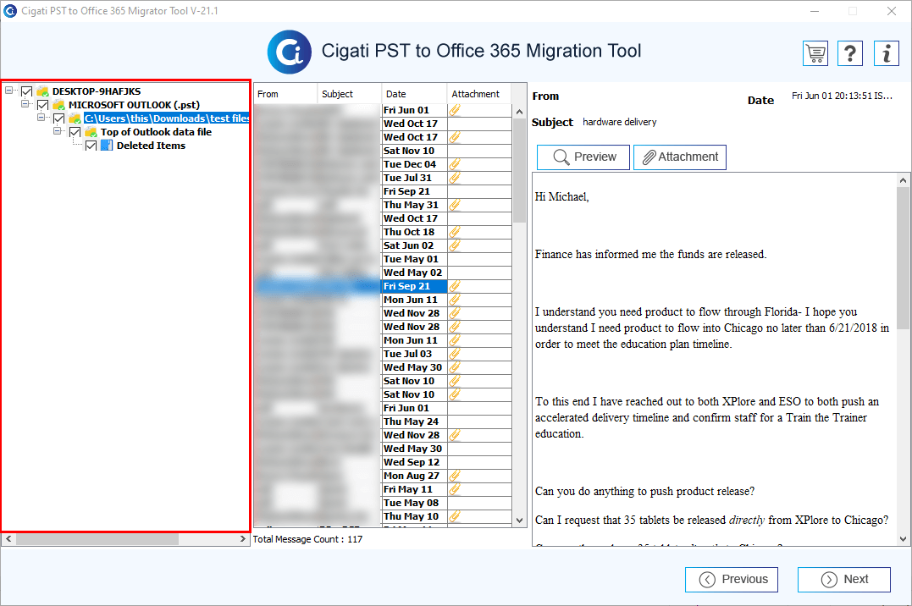The image size is (912, 606).
Task: Click the paperclip in the Thu Oct 18 row
Action: 455,232
